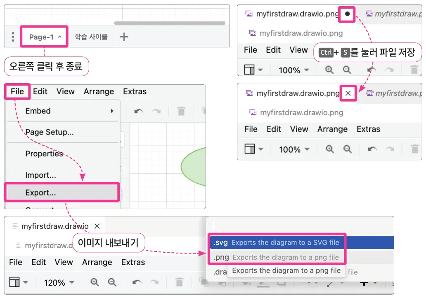Open 100% zoom dropdown in unsaved-dot tab window
This screenshot has height=298, width=426.
click(294, 70)
